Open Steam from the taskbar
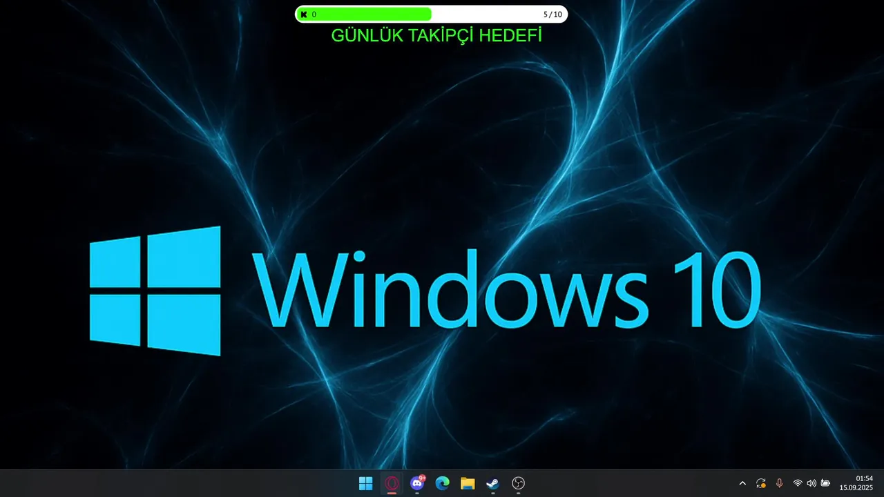 [x=493, y=483]
